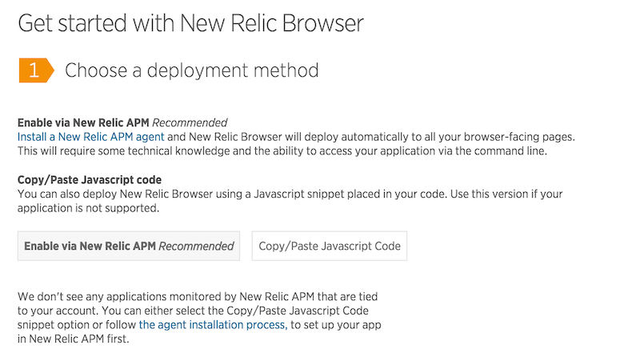Click the words to set up your app
The height and width of the screenshot is (361, 640).
pyautogui.click(x=336, y=325)
